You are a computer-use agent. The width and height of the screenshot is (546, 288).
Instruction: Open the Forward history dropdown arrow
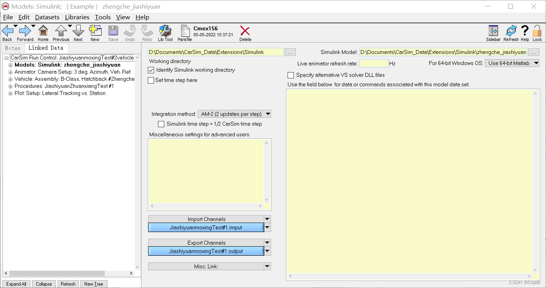click(x=33, y=26)
